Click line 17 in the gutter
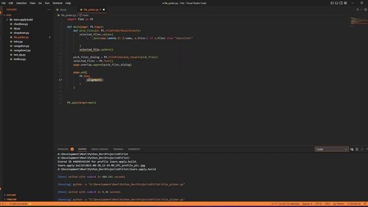The width and height of the screenshot is (368, 207). click(60, 80)
